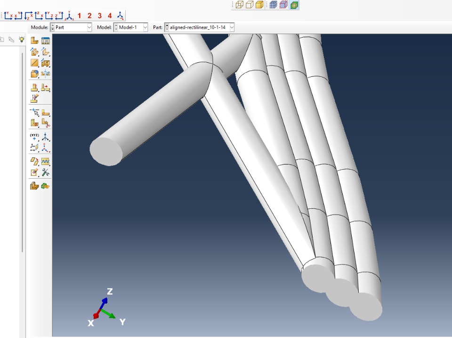
Task: Select the move feature tool with red arrow
Action: (46, 87)
